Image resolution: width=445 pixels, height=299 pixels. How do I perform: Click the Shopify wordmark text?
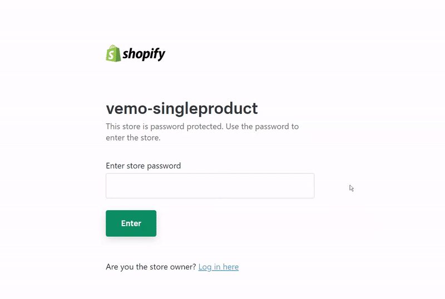(x=144, y=54)
